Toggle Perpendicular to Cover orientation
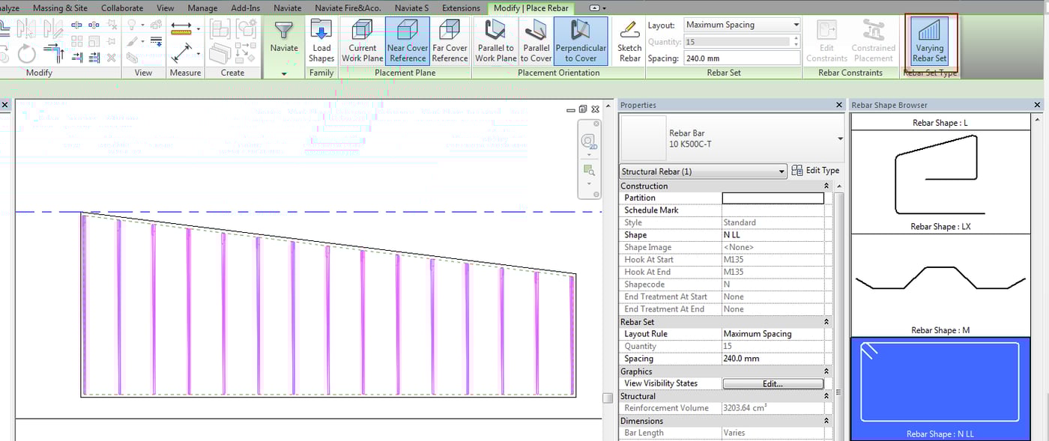Viewport: 1049px width, 441px height. coord(581,40)
